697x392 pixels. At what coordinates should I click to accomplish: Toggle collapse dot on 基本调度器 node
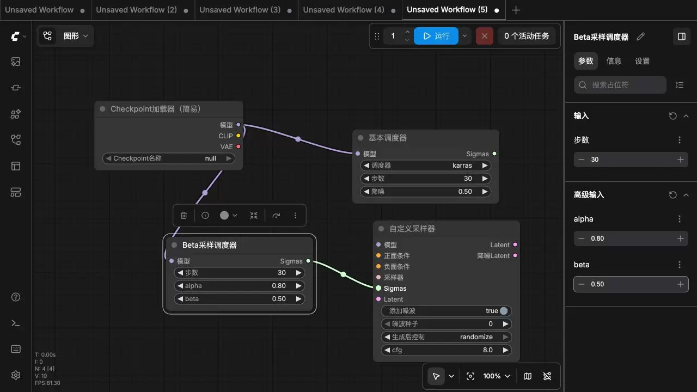(x=360, y=138)
